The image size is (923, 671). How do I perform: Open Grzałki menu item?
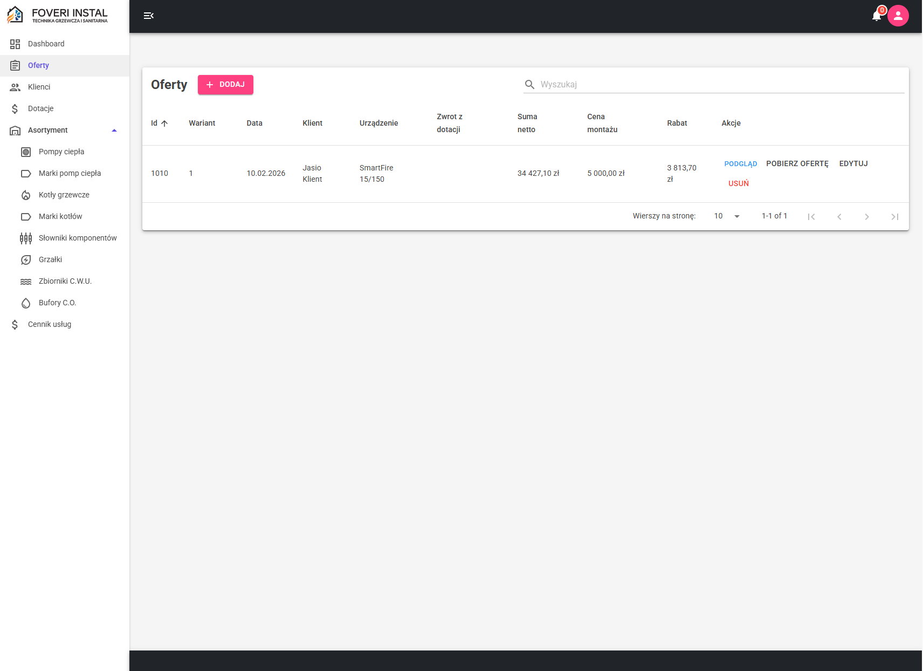coord(65,259)
